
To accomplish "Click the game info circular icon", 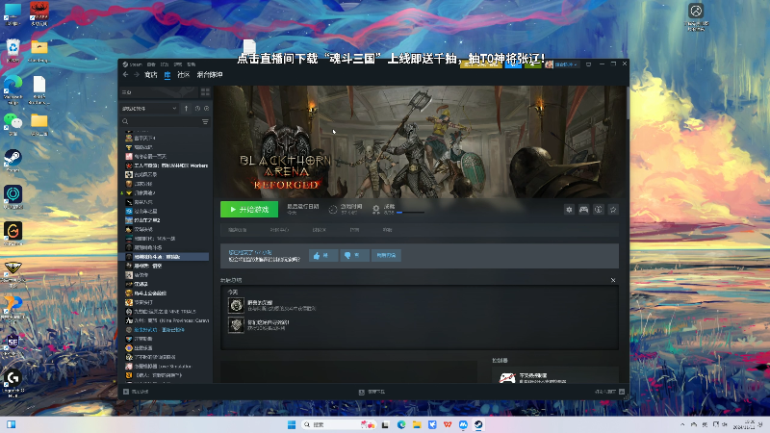I will click(x=599, y=210).
